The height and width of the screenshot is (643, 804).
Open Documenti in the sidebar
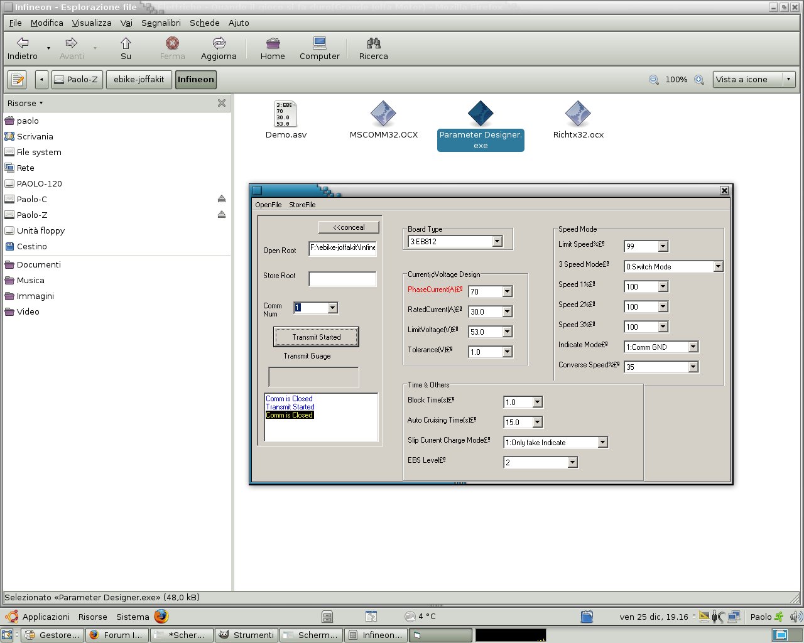click(33, 264)
